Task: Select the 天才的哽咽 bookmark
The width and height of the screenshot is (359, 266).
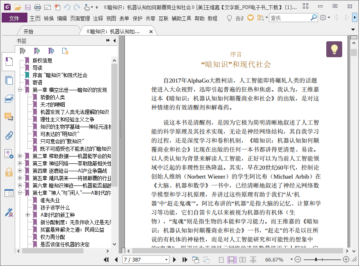Action: pyautogui.click(x=53, y=105)
